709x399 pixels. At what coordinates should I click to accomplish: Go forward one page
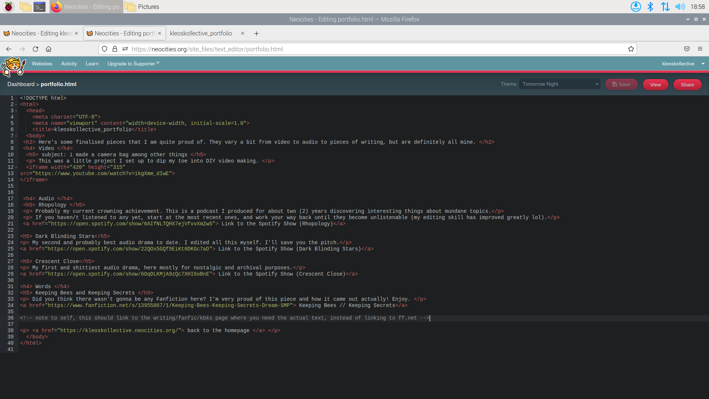point(22,49)
